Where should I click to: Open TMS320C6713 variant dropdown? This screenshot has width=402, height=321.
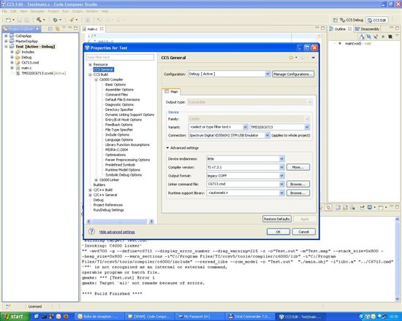[307, 127]
